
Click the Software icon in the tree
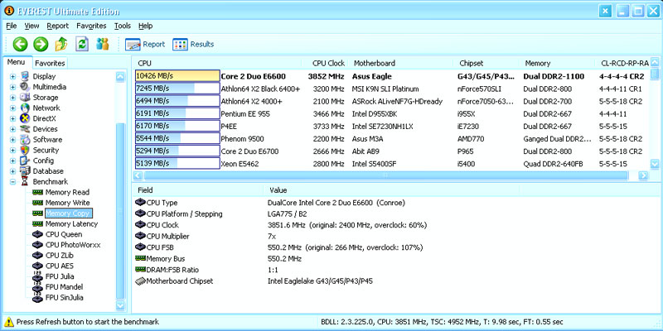tap(26, 140)
